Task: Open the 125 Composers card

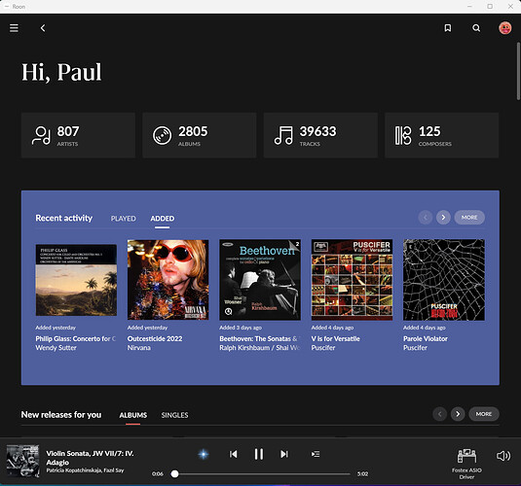Action: [x=441, y=135]
